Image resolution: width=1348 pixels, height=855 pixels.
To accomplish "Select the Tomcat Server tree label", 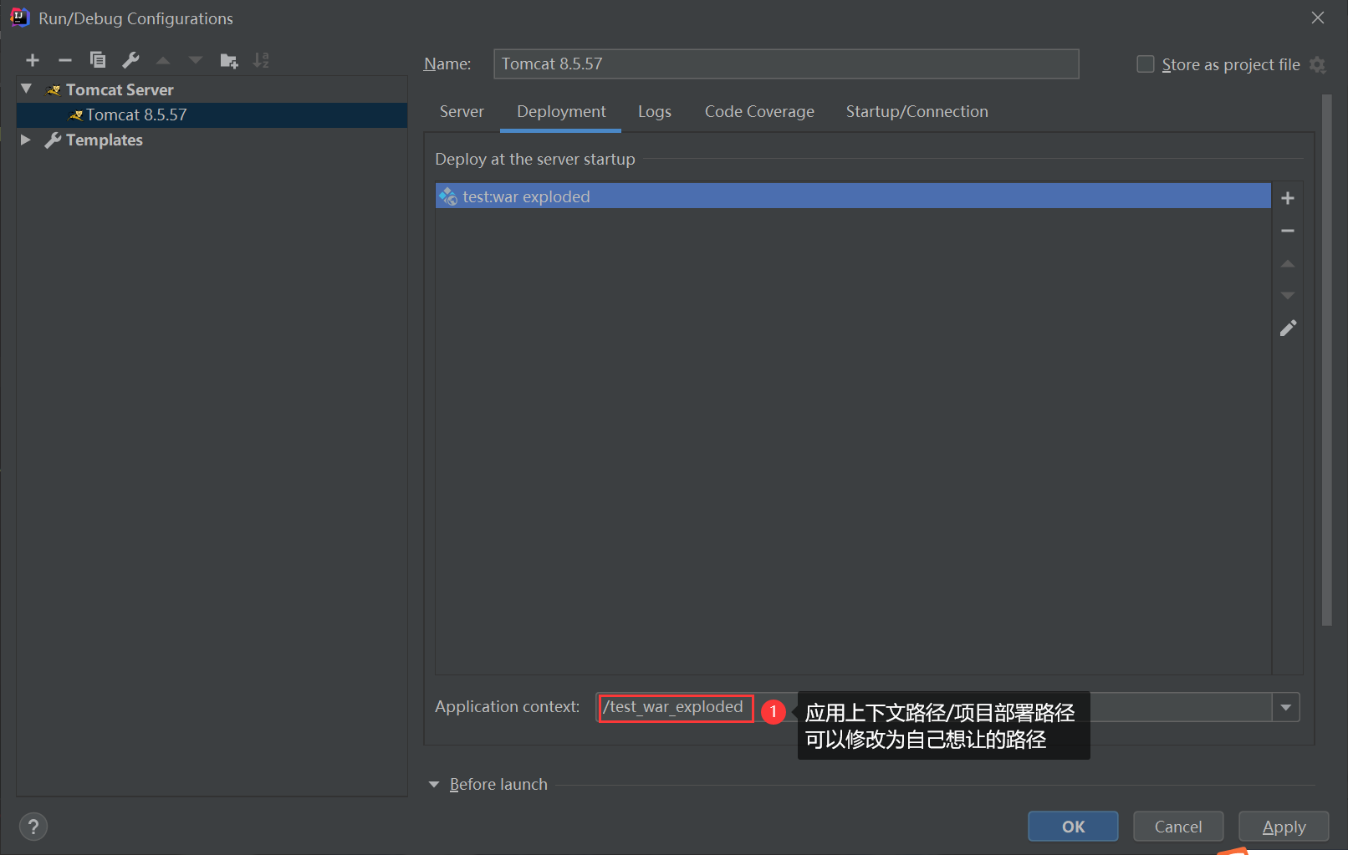I will [120, 89].
